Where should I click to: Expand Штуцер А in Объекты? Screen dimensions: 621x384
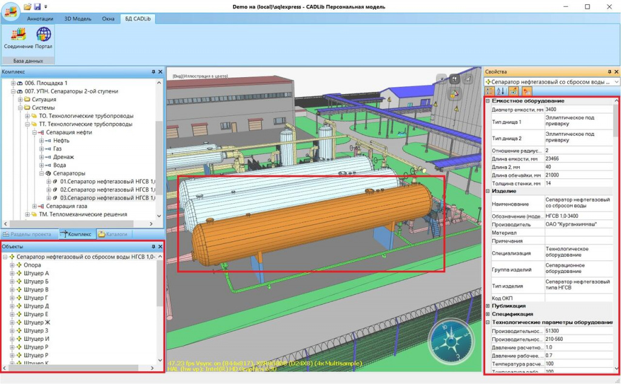tap(12, 274)
